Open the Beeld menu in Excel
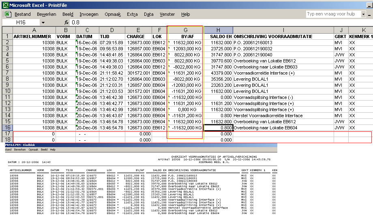Image resolution: width=373 pixels, height=223 pixels. [68, 14]
